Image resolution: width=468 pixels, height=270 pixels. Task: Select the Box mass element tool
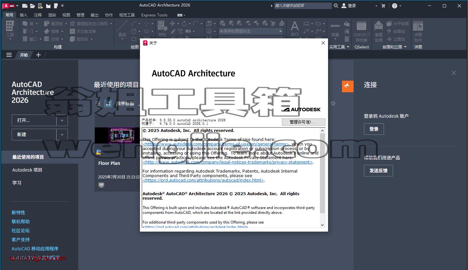79,39
